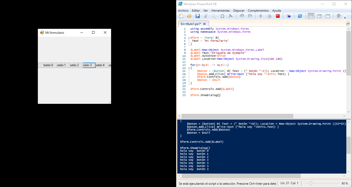Create a new script with the New icon

click(x=181, y=16)
